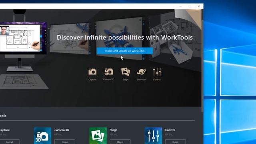Select the Control sliders icon in banner
The image size is (256, 144).
pos(157,72)
